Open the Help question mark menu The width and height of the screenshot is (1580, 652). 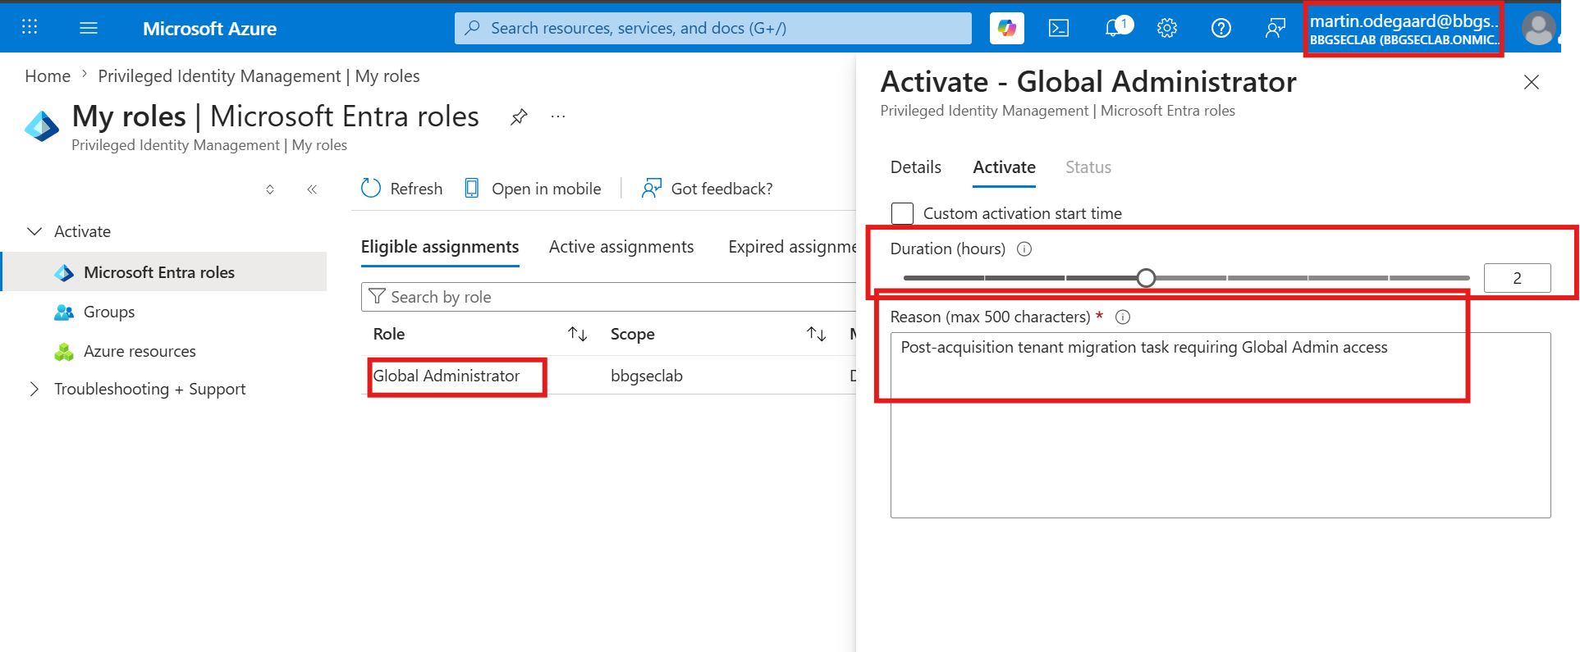pyautogui.click(x=1221, y=28)
